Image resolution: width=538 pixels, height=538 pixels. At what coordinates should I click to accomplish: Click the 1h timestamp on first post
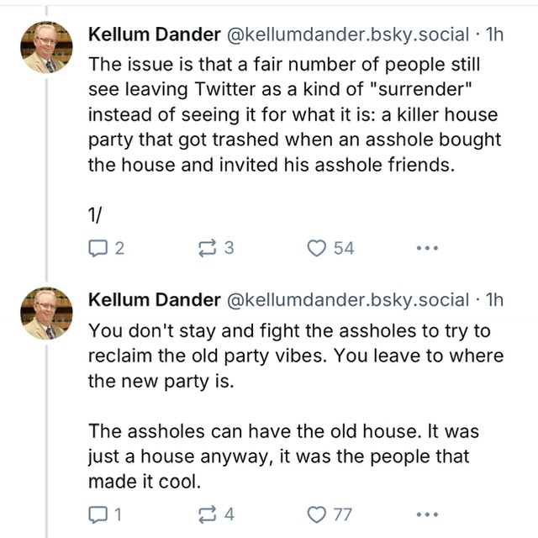point(495,34)
